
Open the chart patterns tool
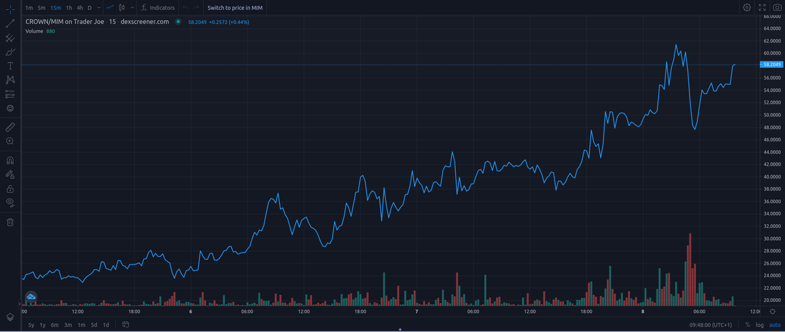pyautogui.click(x=10, y=80)
